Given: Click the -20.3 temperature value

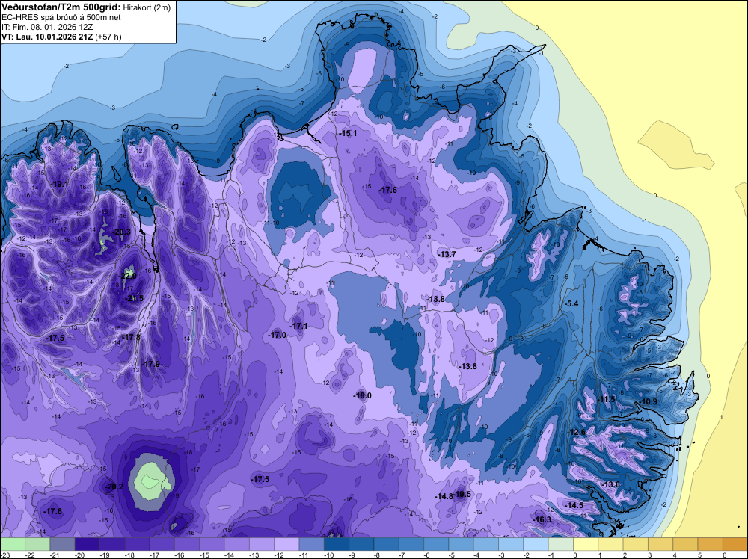Looking at the screenshot, I should [122, 232].
